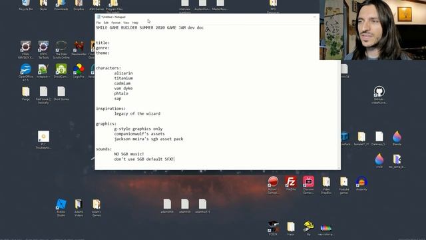The height and width of the screenshot is (240, 426).
Task: Select the Adam's Videos folder
Action: pos(79,207)
